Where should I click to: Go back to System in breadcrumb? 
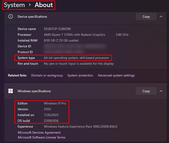(x=14, y=5)
